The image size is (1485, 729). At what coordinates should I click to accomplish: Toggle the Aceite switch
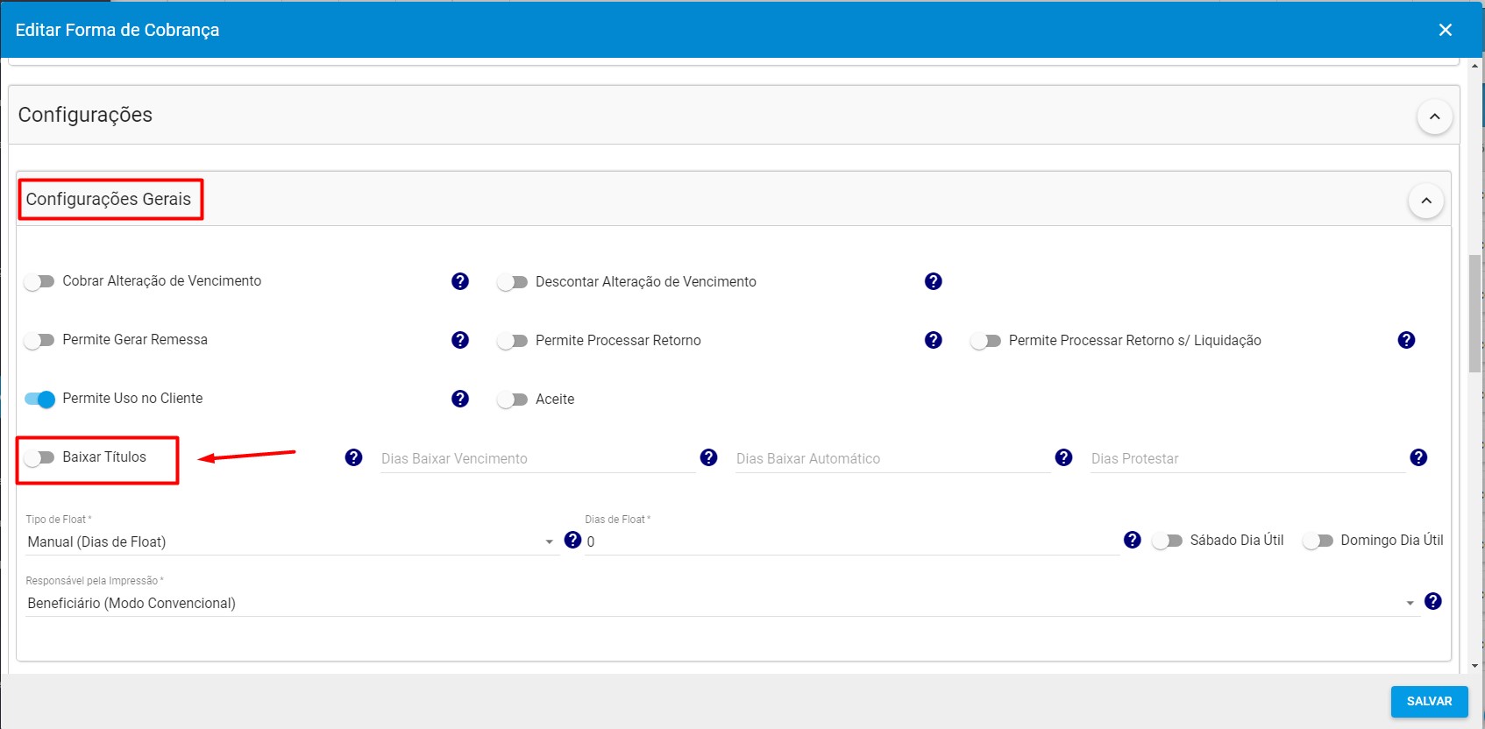tap(512, 400)
